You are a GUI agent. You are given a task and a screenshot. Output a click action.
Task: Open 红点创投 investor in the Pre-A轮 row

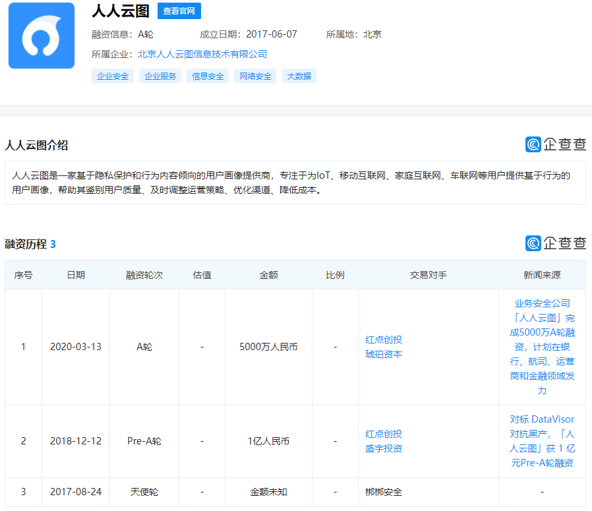384,434
